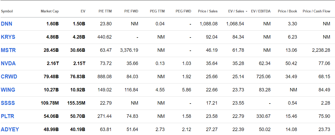Click the Symbol column header
335x135 pixels.
pos(7,11)
